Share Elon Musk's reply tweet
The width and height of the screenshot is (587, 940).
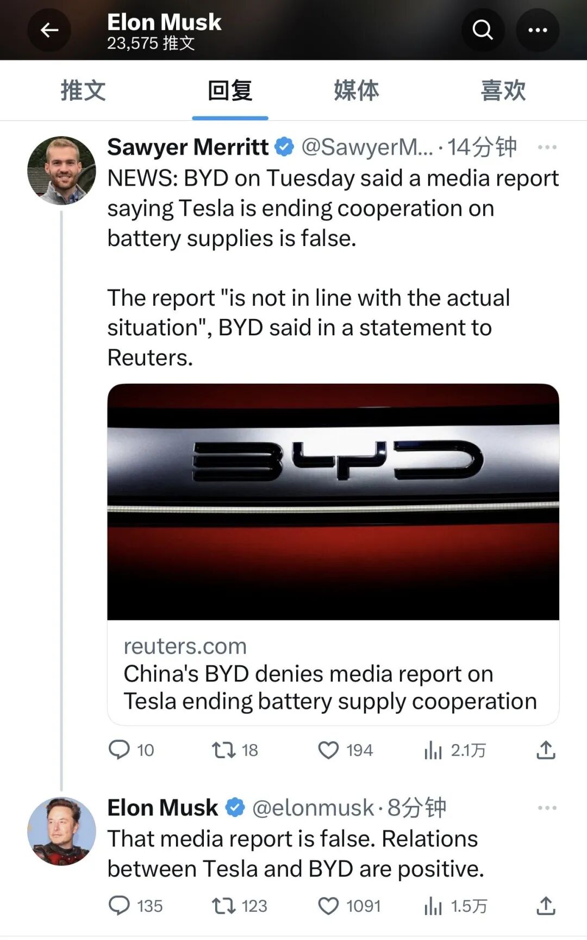[x=546, y=906]
